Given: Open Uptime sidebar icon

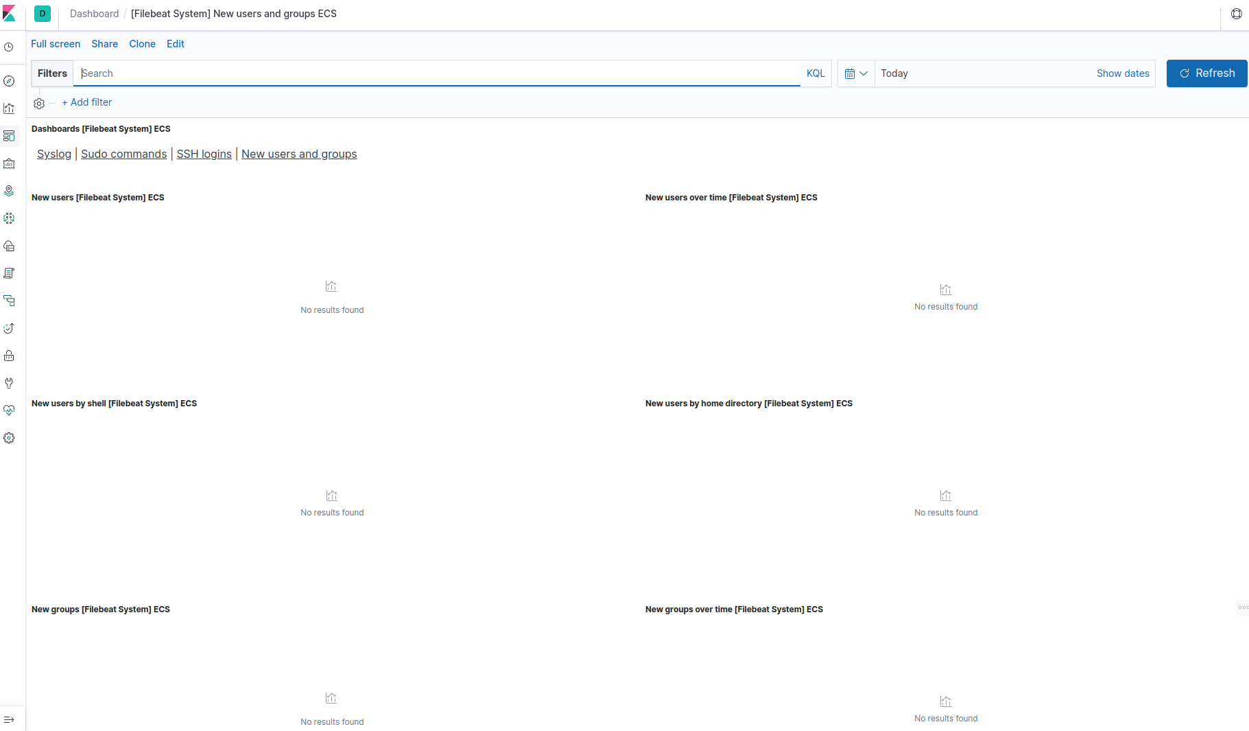Looking at the screenshot, I should coord(9,328).
